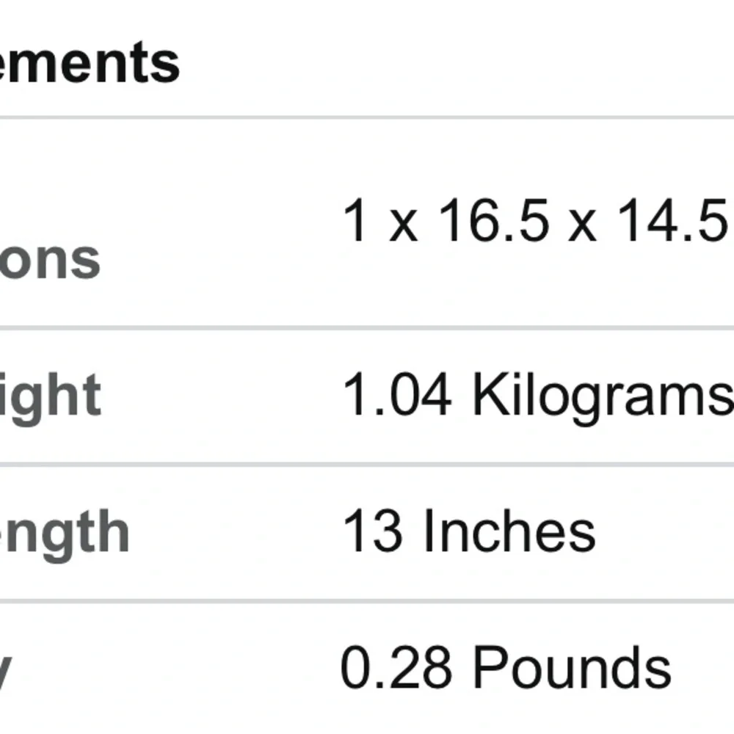The height and width of the screenshot is (734, 734).
Task: Click the divider line below the heading
Action: (367, 117)
